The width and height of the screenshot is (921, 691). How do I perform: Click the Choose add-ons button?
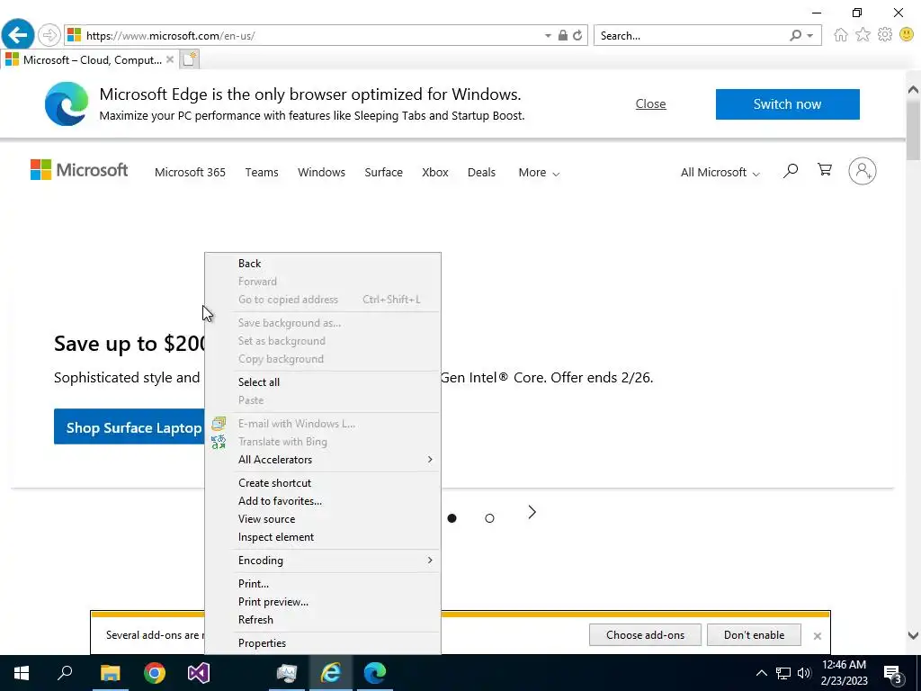[645, 635]
